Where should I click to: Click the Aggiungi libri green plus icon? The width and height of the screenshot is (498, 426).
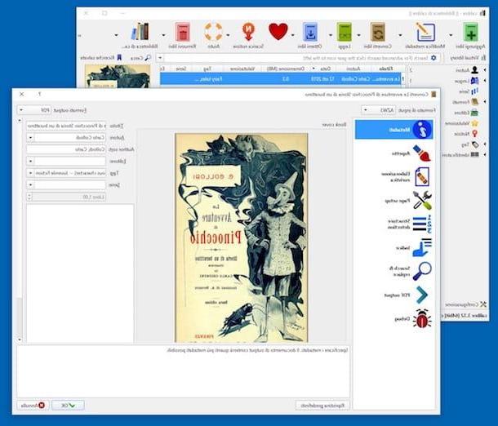pos(470,32)
